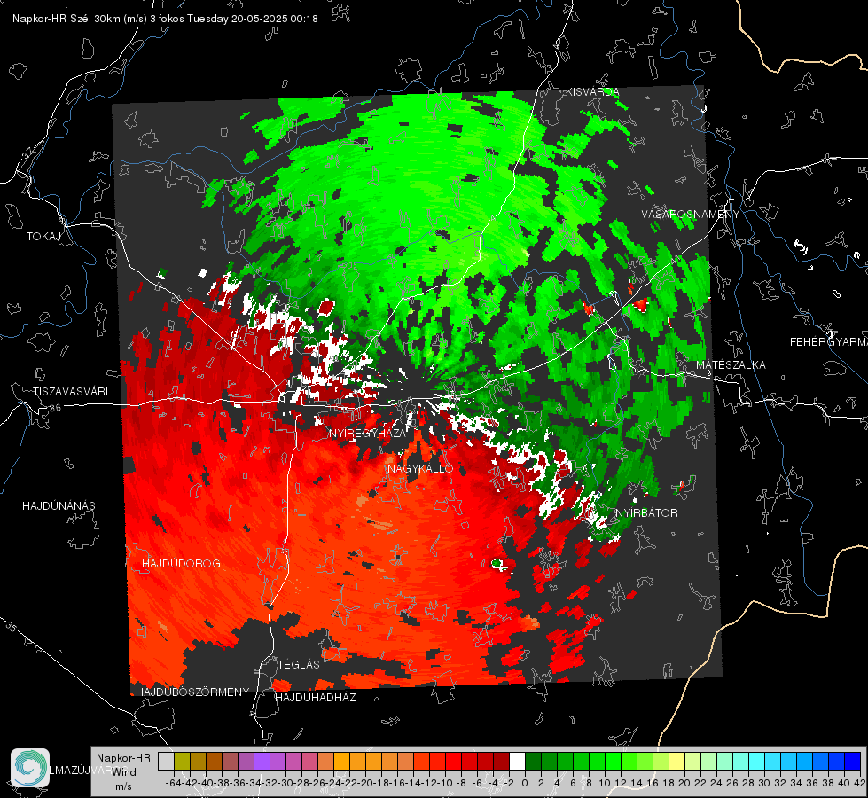Click the swirl weather logo icon
868x798 pixels.
point(30,768)
